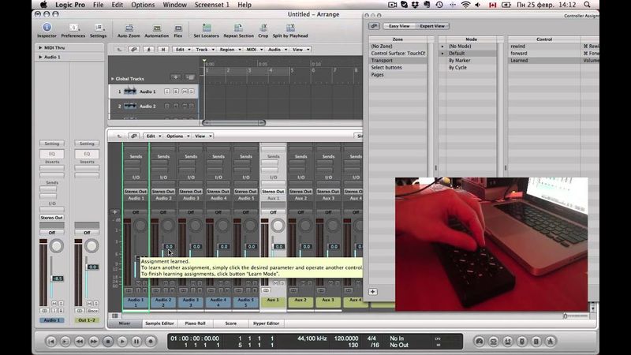Add a track with Arrange plus button
This screenshot has width=631, height=355.
[175, 77]
